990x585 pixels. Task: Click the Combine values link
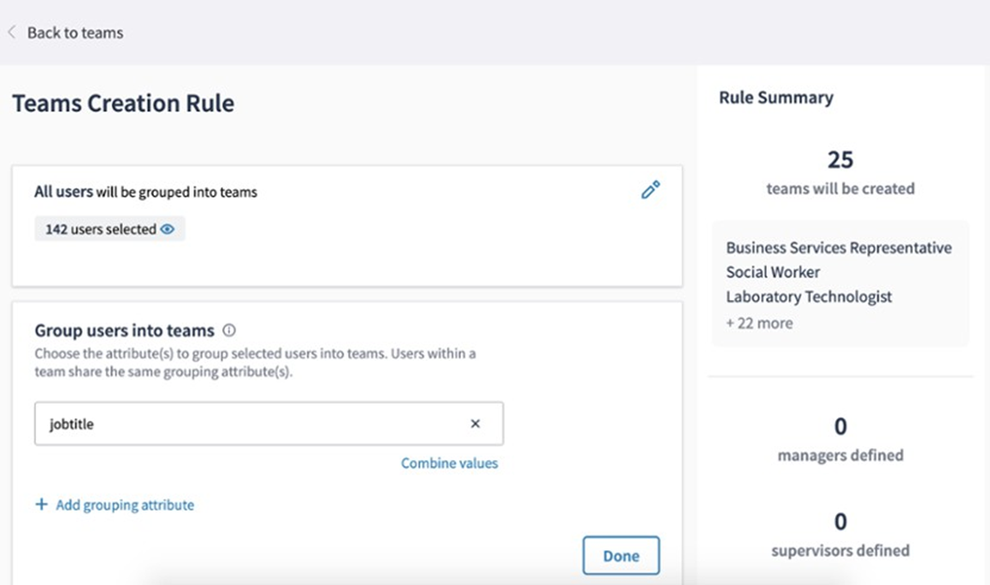(x=449, y=463)
